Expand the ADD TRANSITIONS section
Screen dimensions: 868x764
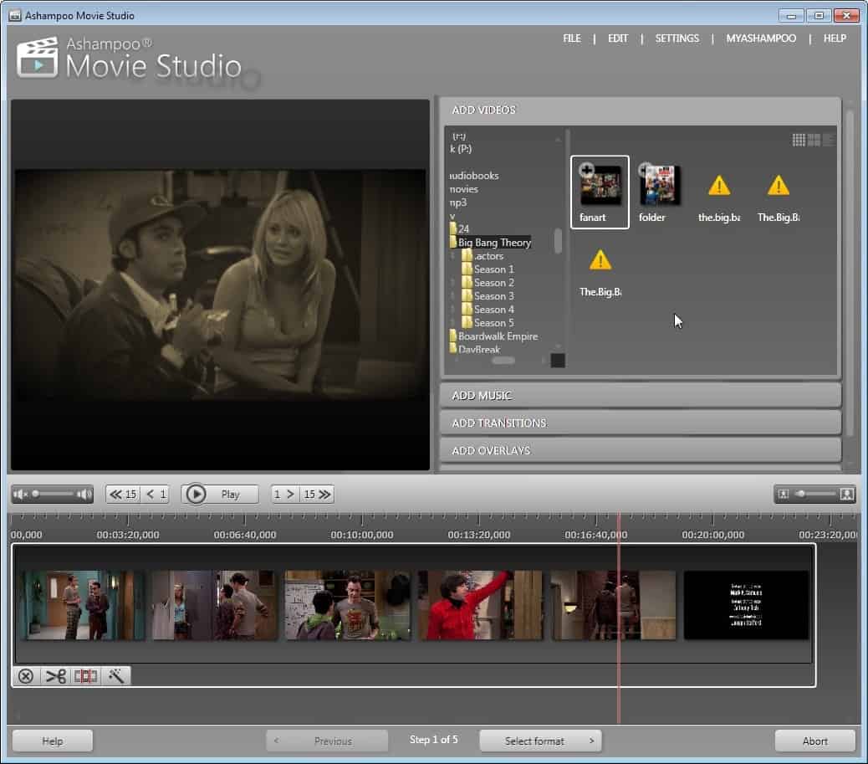(x=640, y=423)
